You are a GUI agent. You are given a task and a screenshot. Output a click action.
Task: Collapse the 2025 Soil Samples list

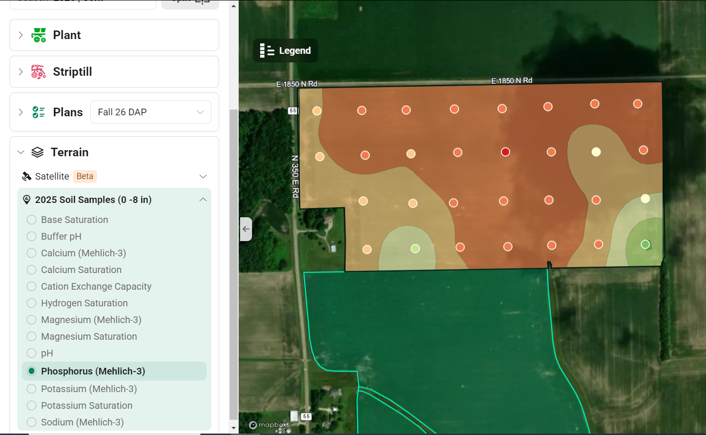[x=203, y=200]
